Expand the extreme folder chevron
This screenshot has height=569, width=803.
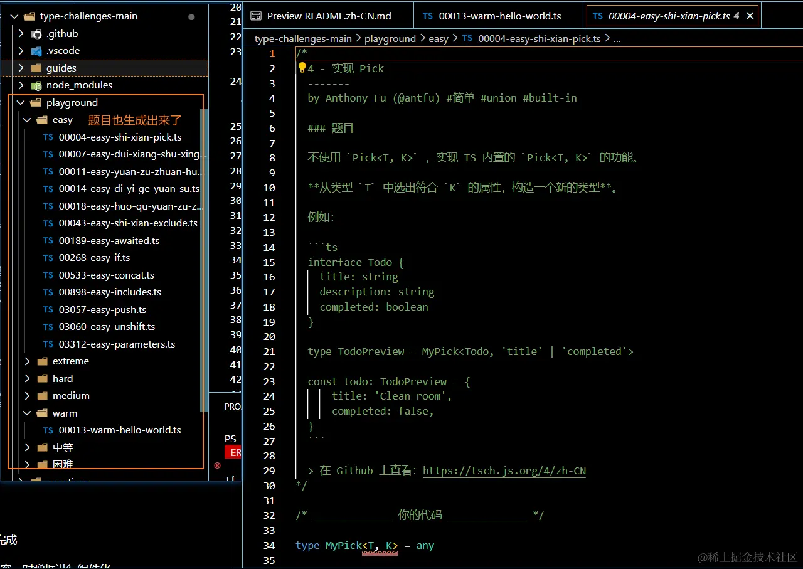(27, 361)
